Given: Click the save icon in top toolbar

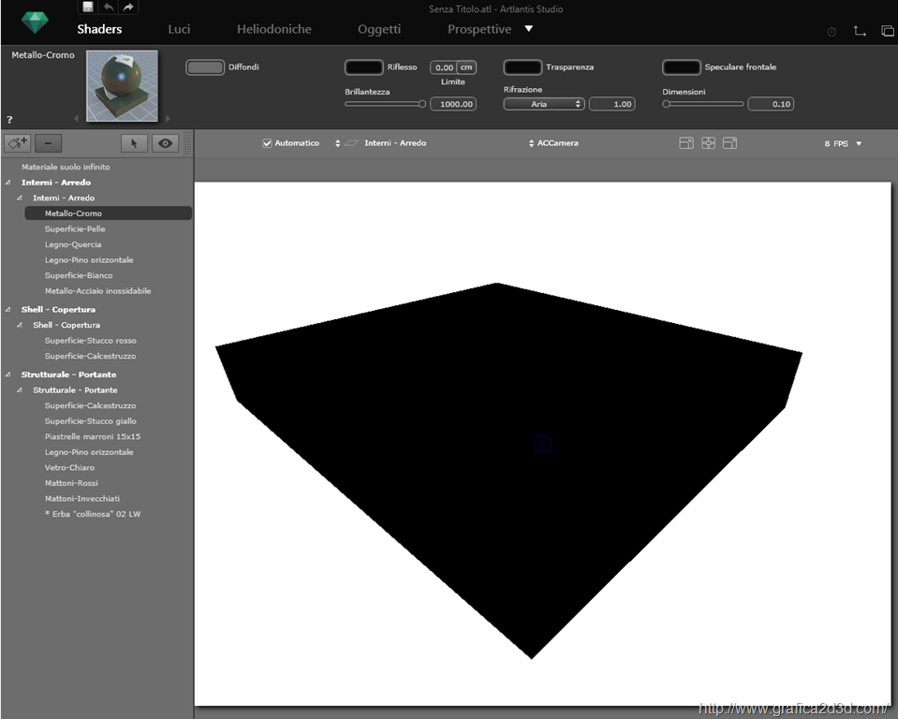Looking at the screenshot, I should click(87, 7).
